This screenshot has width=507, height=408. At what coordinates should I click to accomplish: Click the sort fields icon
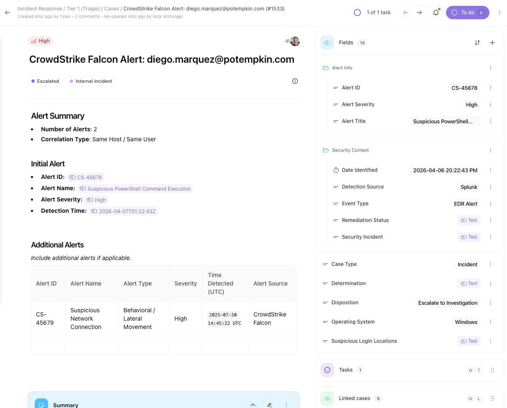[477, 43]
